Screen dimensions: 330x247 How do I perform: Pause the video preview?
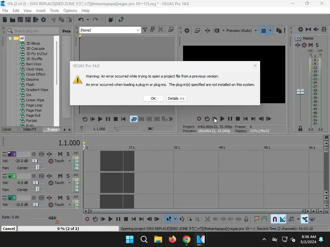pyautogui.click(x=230, y=119)
